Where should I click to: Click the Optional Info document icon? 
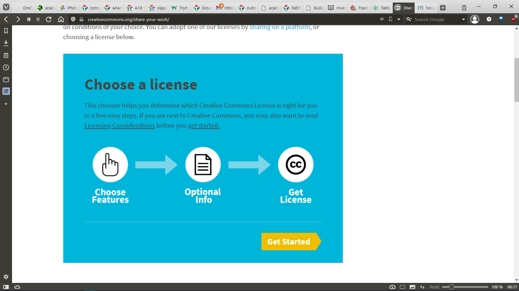click(203, 165)
